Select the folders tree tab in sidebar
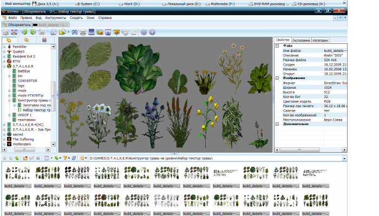The height and width of the screenshot is (216, 379). [x=9, y=40]
